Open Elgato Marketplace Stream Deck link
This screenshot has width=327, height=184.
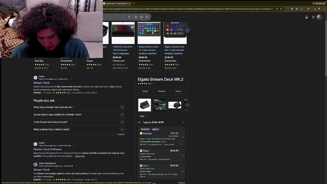pyautogui.click(x=41, y=170)
